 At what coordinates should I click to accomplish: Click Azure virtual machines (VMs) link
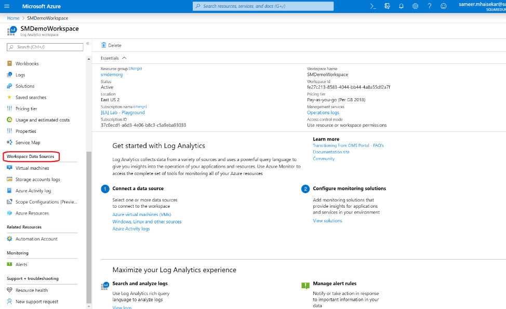click(x=142, y=214)
